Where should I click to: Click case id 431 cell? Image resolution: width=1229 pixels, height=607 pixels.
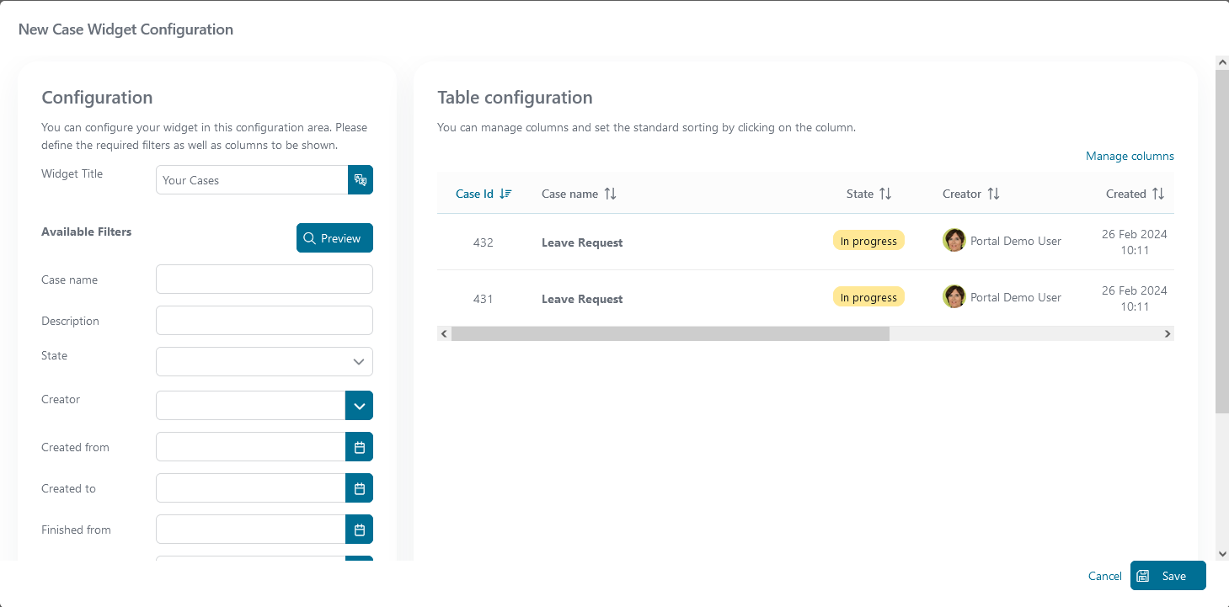[484, 299]
